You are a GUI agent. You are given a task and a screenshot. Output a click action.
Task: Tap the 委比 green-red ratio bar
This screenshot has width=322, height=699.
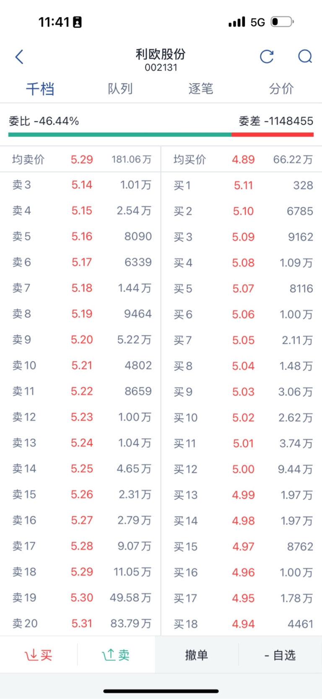161,135
